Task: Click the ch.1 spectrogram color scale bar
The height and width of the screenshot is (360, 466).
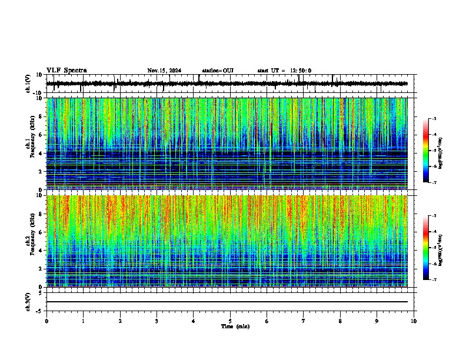Action: pyautogui.click(x=426, y=151)
